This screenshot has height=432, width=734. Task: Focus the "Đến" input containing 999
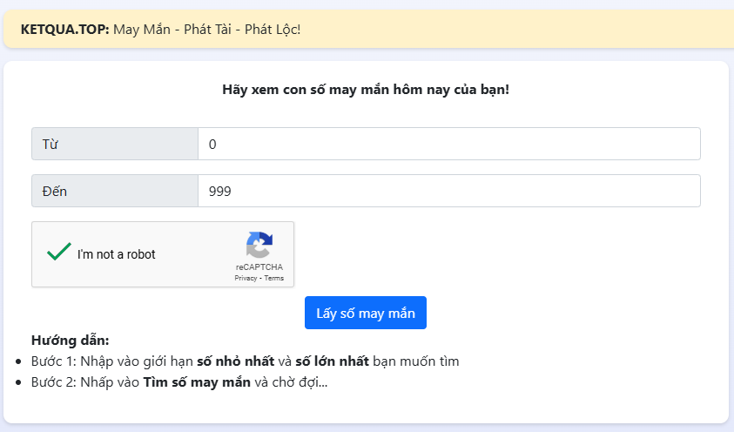click(448, 191)
